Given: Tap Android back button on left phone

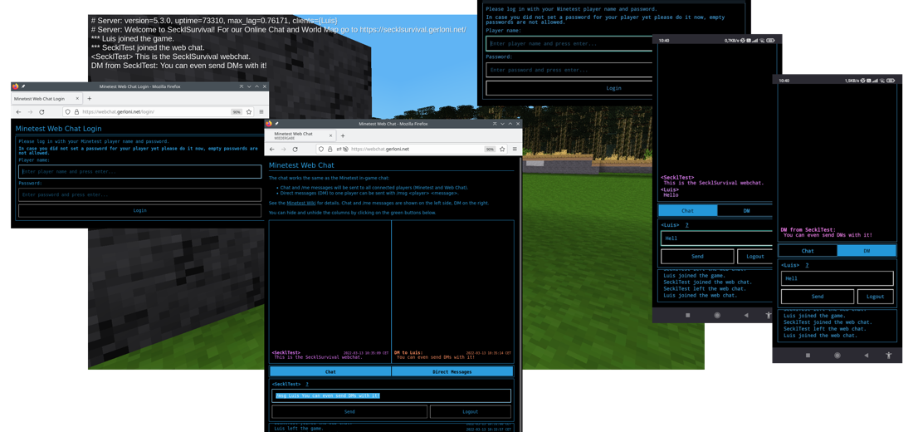Looking at the screenshot, I should pyautogui.click(x=746, y=315).
